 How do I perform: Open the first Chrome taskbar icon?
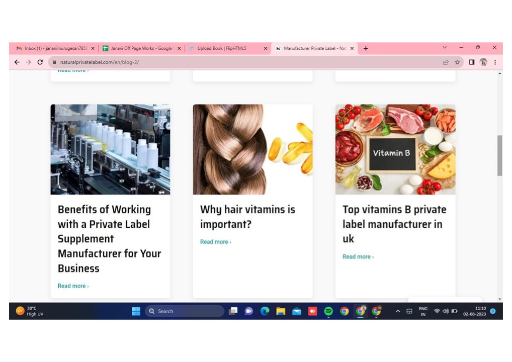click(344, 311)
